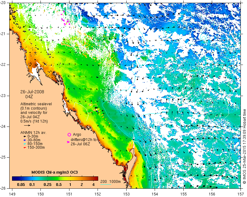Click the longitude axis label '151'
The width and height of the screenshot is (247, 197).
pyautogui.click(x=69, y=194)
